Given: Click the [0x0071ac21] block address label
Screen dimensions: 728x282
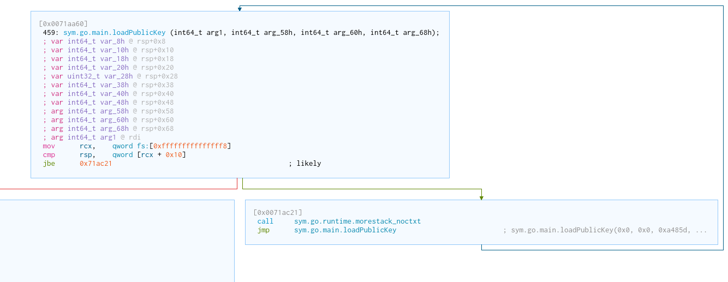Looking at the screenshot, I should [277, 212].
